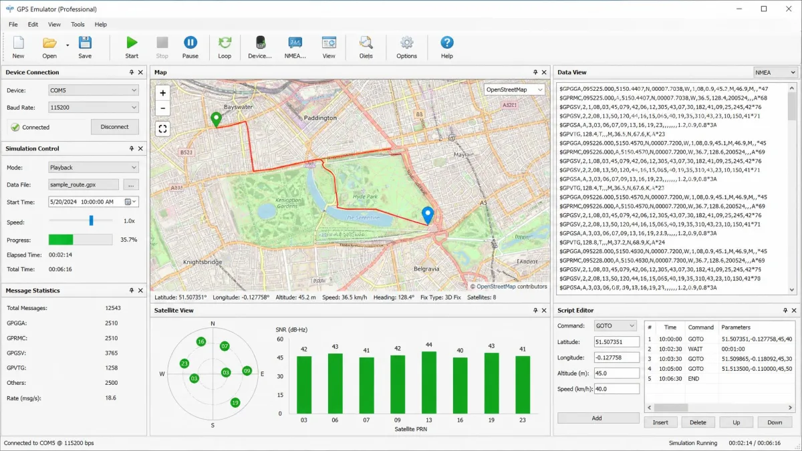Screen dimensions: 802x451
Task: Click the map fullscreen icon
Action: [162, 129]
